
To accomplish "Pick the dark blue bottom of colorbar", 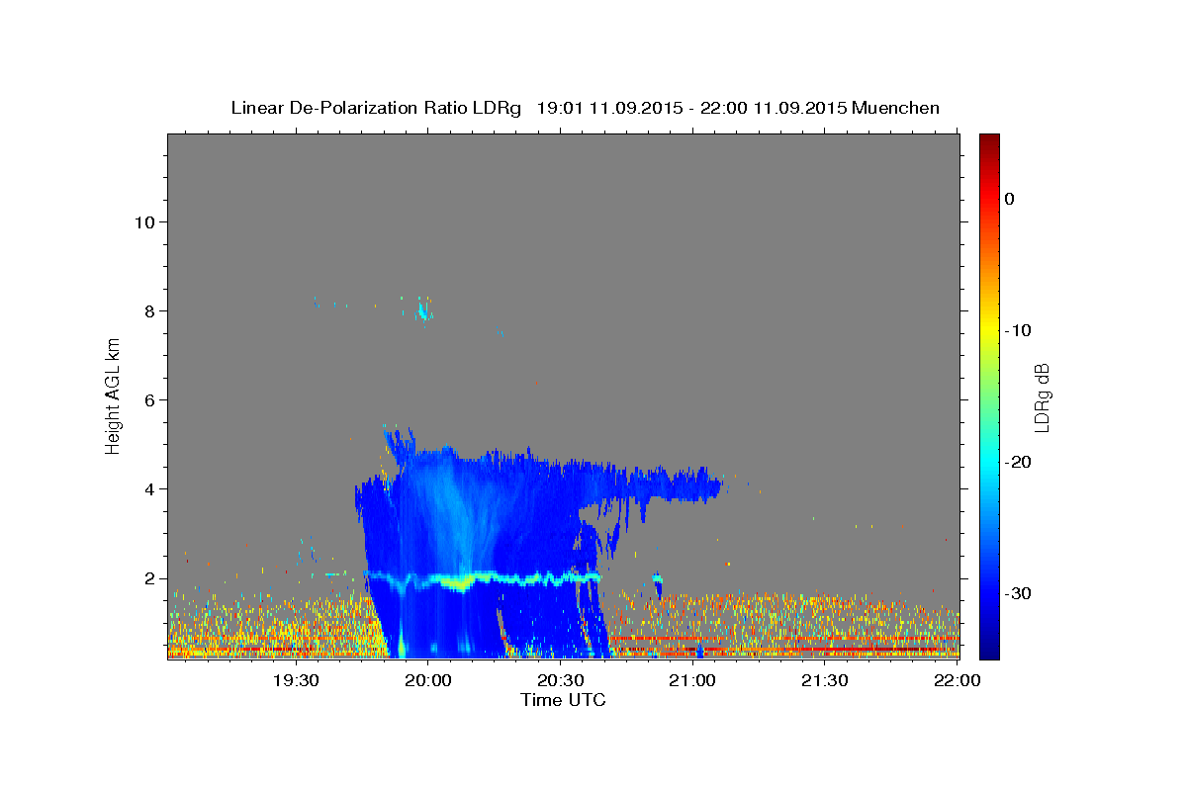I will click(x=989, y=652).
